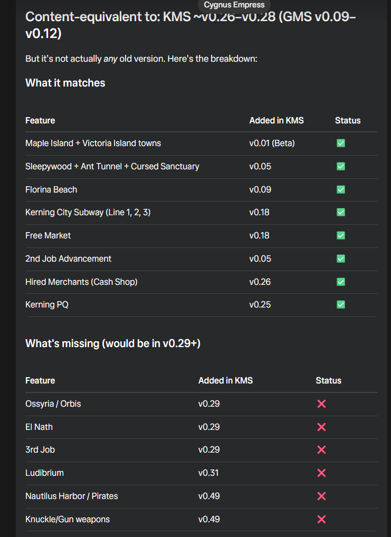Click green check in Free Market row
Viewport: 391px width, 537px height.
pyautogui.click(x=341, y=235)
